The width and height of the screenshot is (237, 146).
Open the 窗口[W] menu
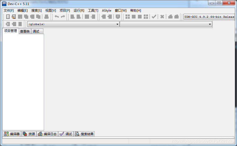pos(121,10)
